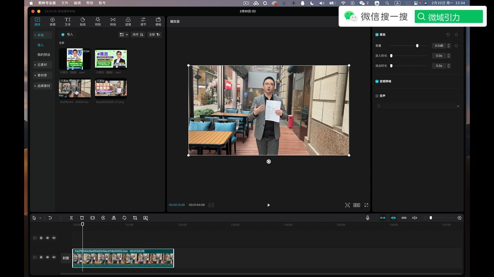
Task: Click the crop tool icon
Action: [x=135, y=218]
